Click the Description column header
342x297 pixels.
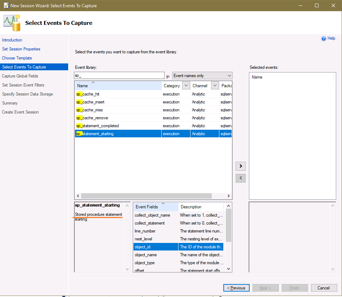201,207
